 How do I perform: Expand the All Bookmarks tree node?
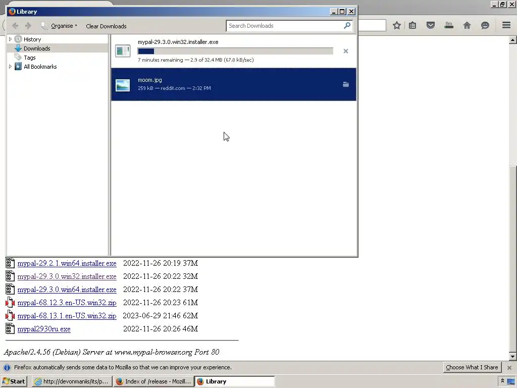click(10, 67)
